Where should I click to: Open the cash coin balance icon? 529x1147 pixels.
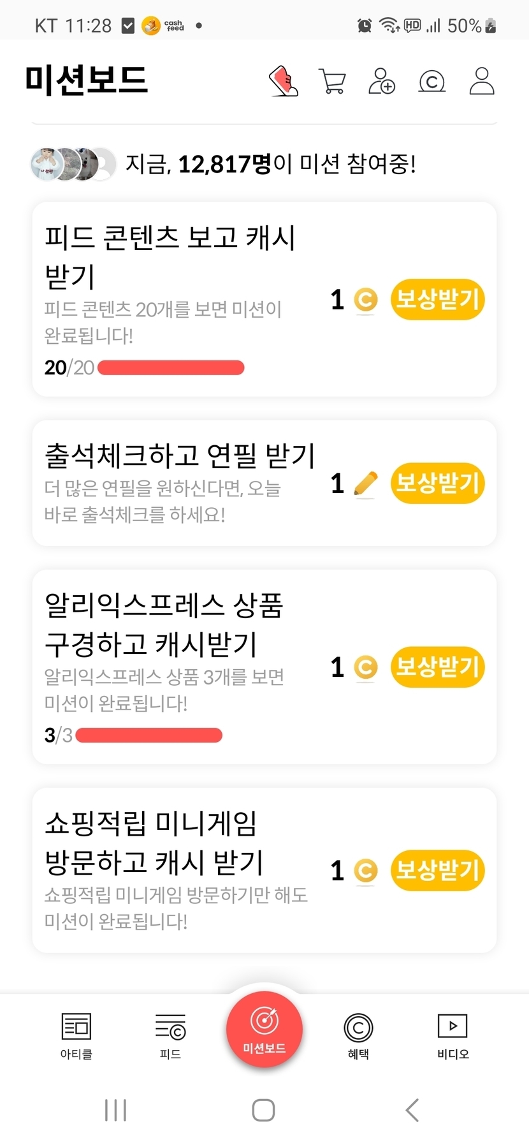point(431,82)
